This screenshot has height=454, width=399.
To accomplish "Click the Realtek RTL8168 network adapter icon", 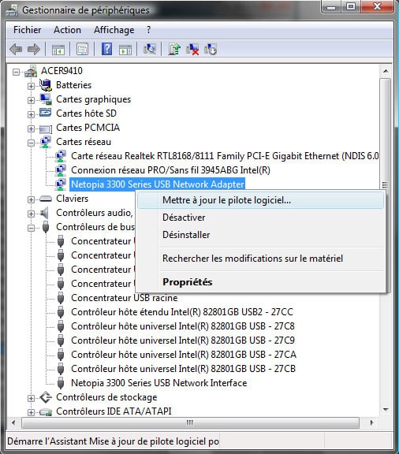I will 61,156.
